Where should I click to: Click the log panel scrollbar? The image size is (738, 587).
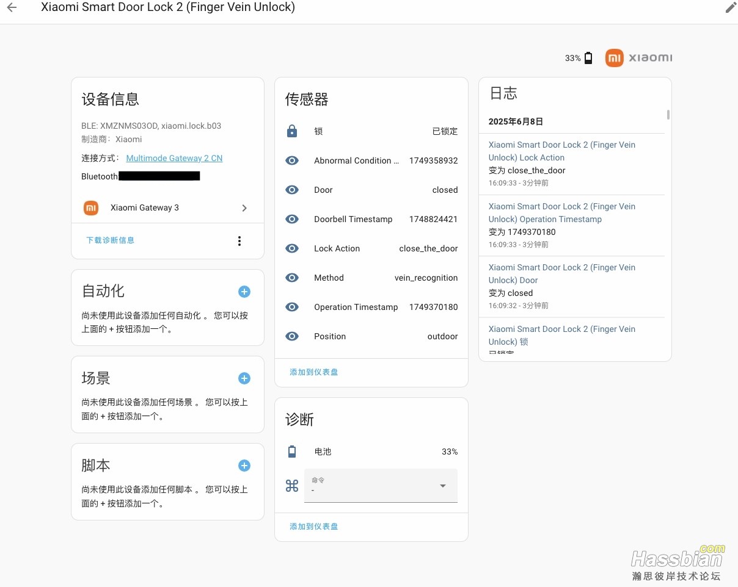(x=668, y=115)
